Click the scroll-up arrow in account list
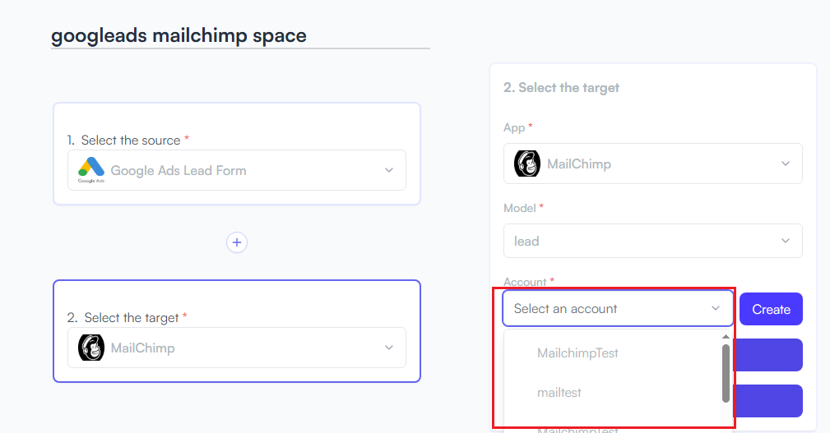This screenshot has height=433, width=830. 726,337
